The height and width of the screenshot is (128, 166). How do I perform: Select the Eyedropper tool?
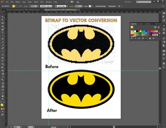tap(2, 77)
